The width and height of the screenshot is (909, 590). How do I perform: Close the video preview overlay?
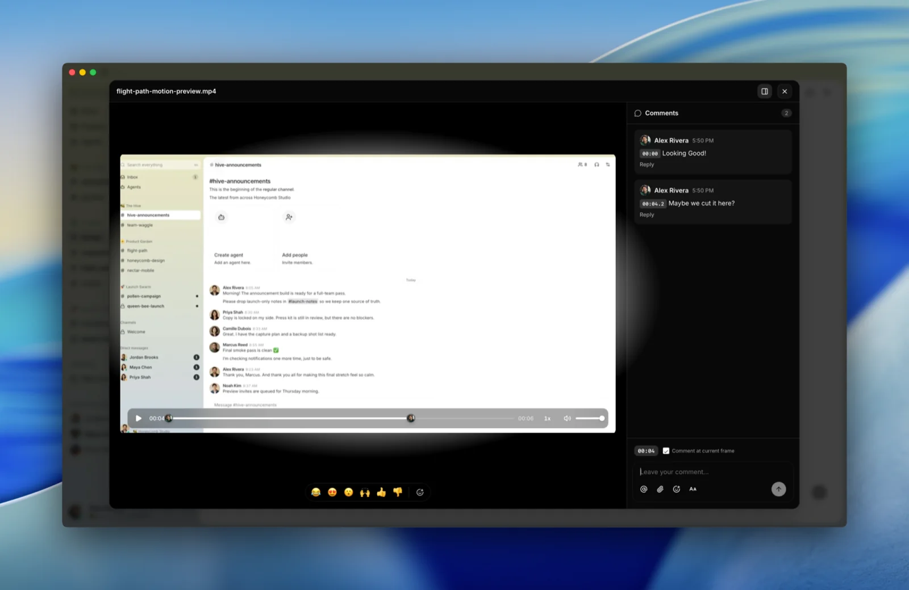pos(785,91)
